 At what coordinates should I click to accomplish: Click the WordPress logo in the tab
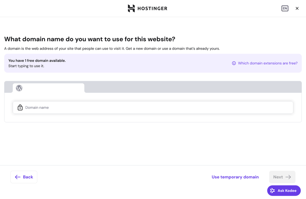pyautogui.click(x=19, y=88)
